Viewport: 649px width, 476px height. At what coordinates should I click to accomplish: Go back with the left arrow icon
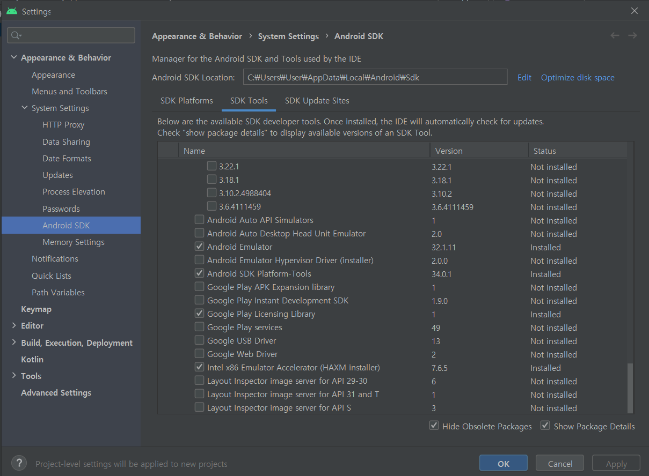[x=615, y=36]
